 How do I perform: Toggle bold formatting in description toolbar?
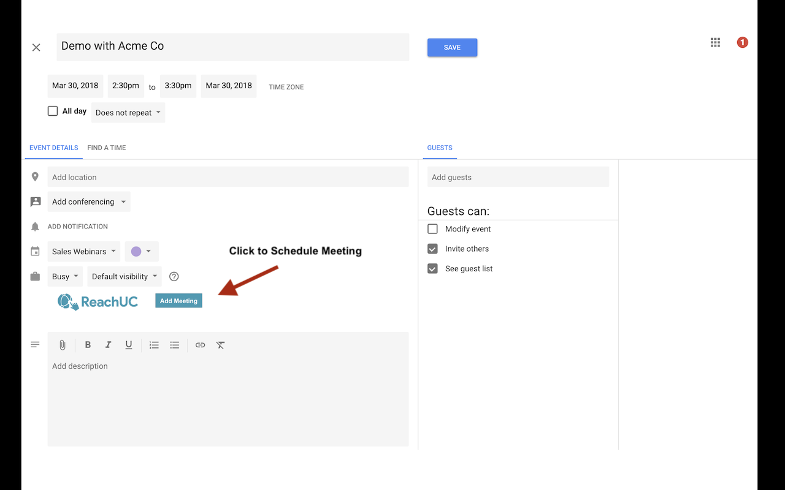point(88,345)
